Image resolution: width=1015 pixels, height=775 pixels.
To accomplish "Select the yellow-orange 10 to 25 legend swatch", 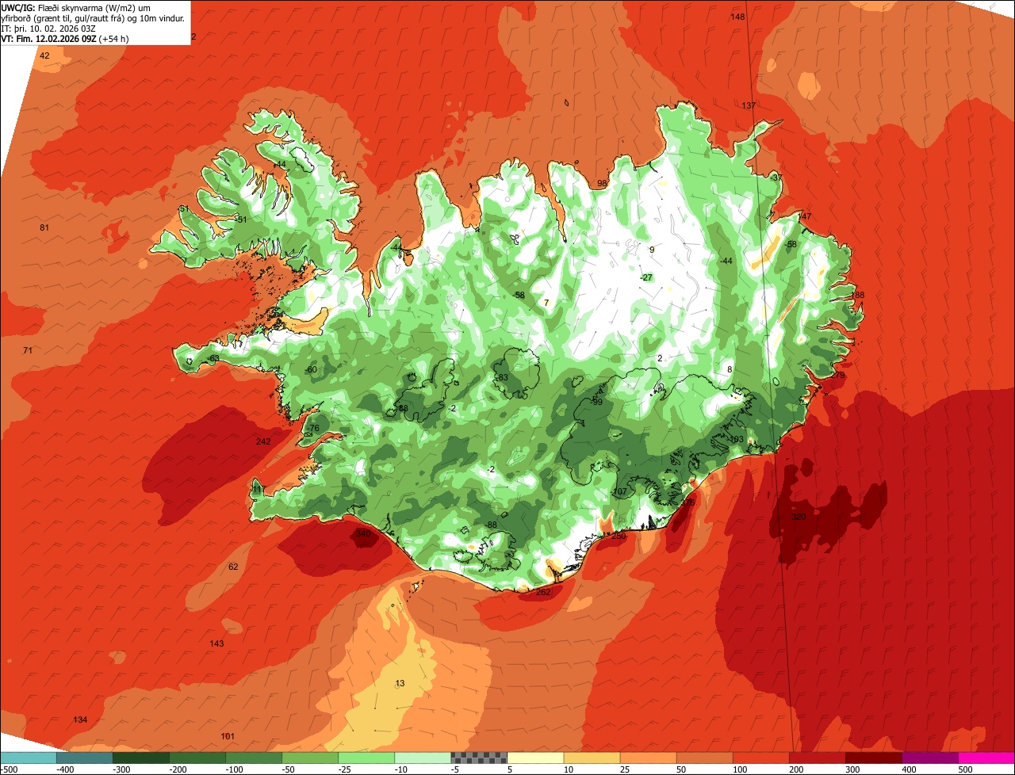I will (592, 758).
